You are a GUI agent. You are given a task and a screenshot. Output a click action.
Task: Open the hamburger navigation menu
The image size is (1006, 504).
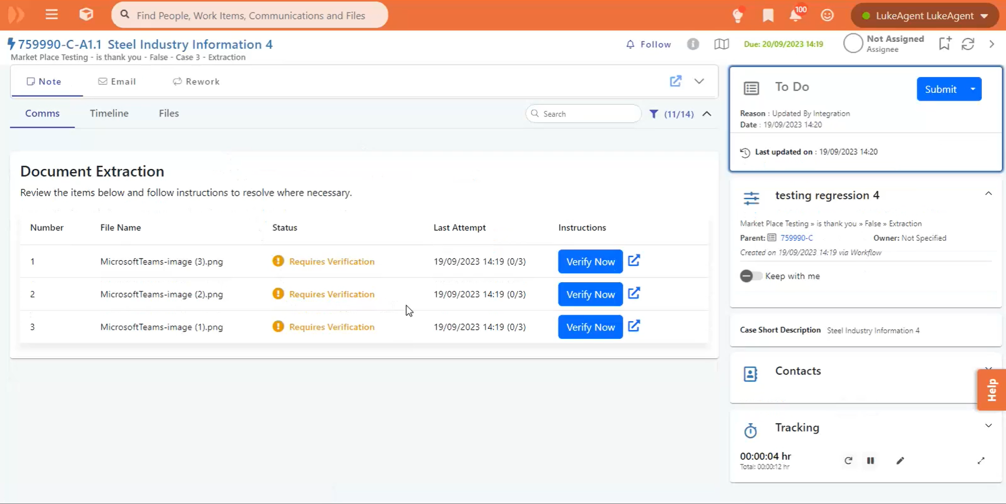click(x=51, y=15)
